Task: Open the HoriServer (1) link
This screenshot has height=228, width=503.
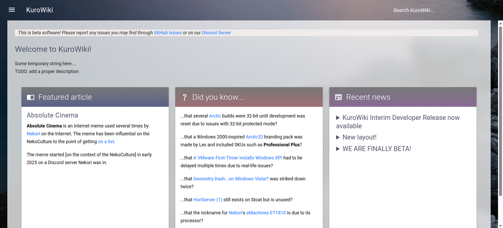Action: tap(207, 200)
